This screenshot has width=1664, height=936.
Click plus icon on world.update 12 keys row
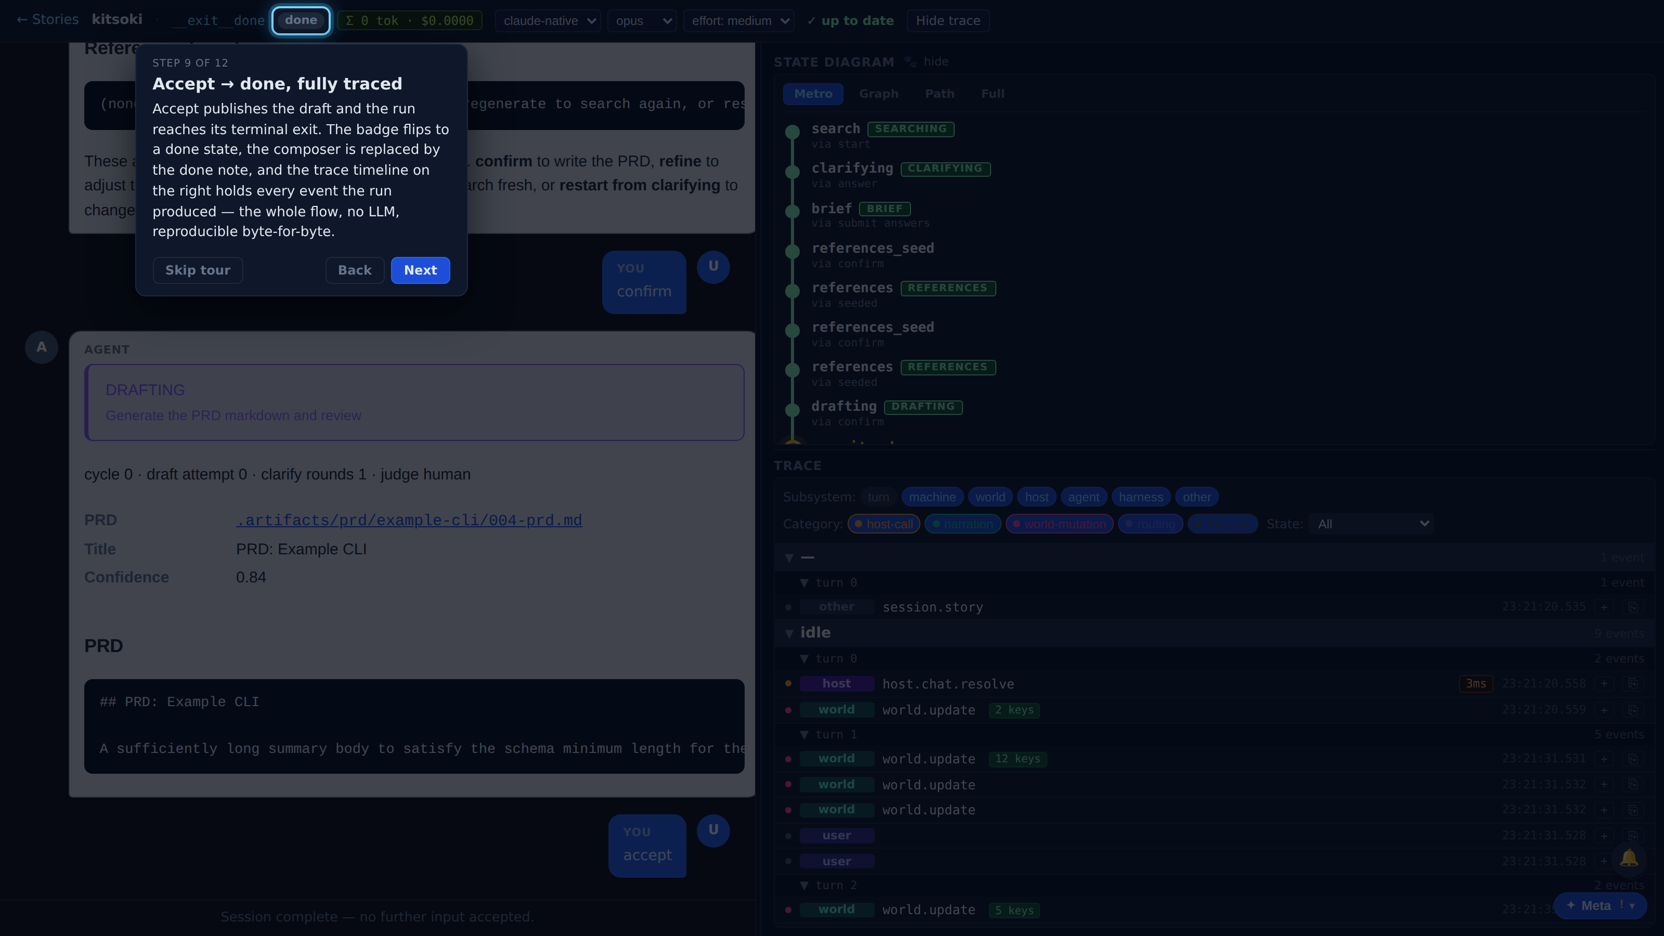(x=1604, y=758)
